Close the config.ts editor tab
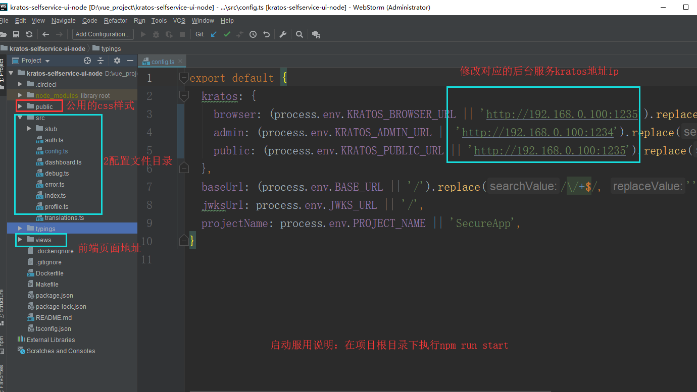This screenshot has width=697, height=392. click(x=180, y=62)
